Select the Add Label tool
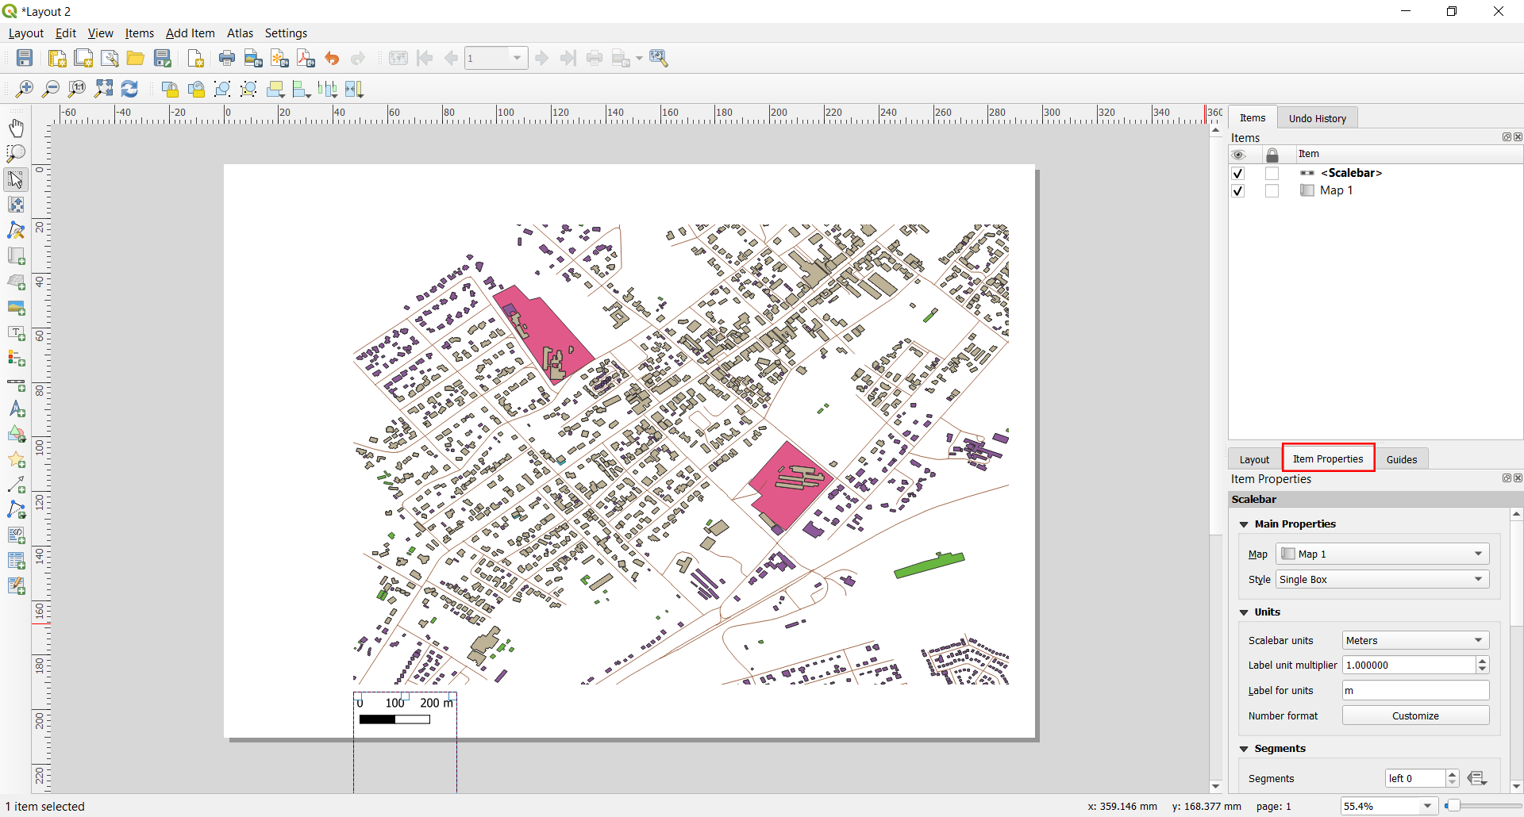The width and height of the screenshot is (1524, 817). pos(16,334)
